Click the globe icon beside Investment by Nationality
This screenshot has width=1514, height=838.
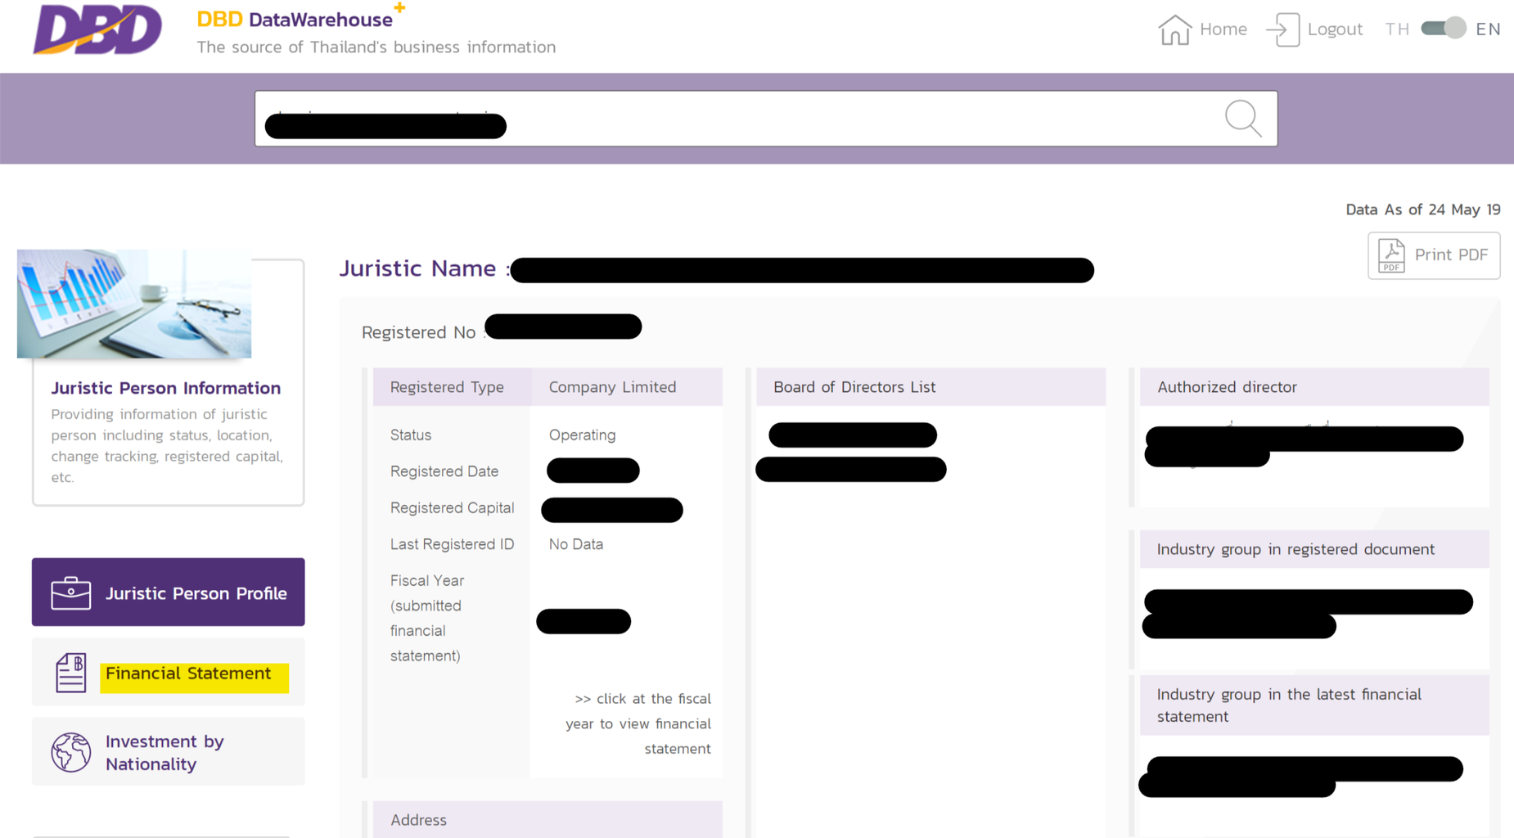tap(70, 751)
